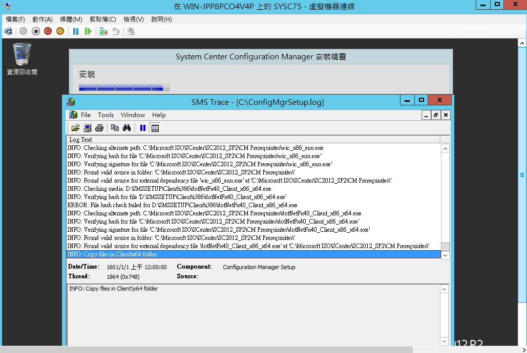Turn off the VM with the black stop button
527x353 pixels.
point(36,31)
